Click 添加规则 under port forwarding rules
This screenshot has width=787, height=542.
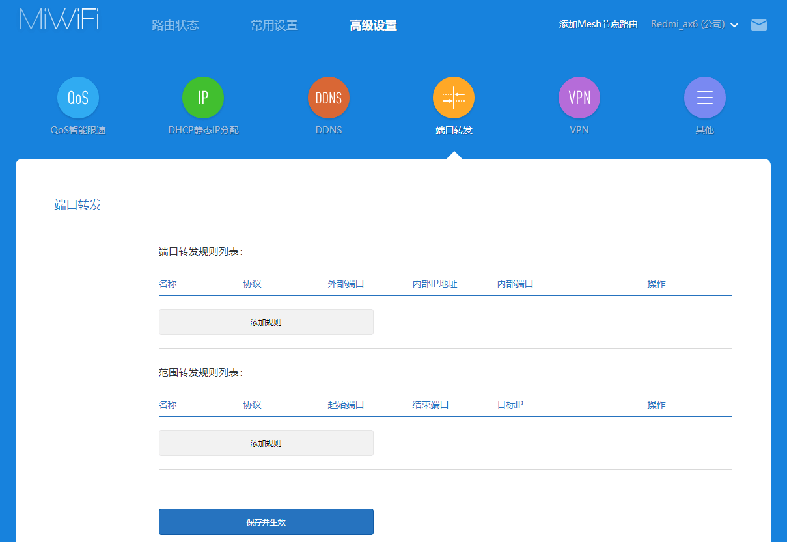point(266,321)
